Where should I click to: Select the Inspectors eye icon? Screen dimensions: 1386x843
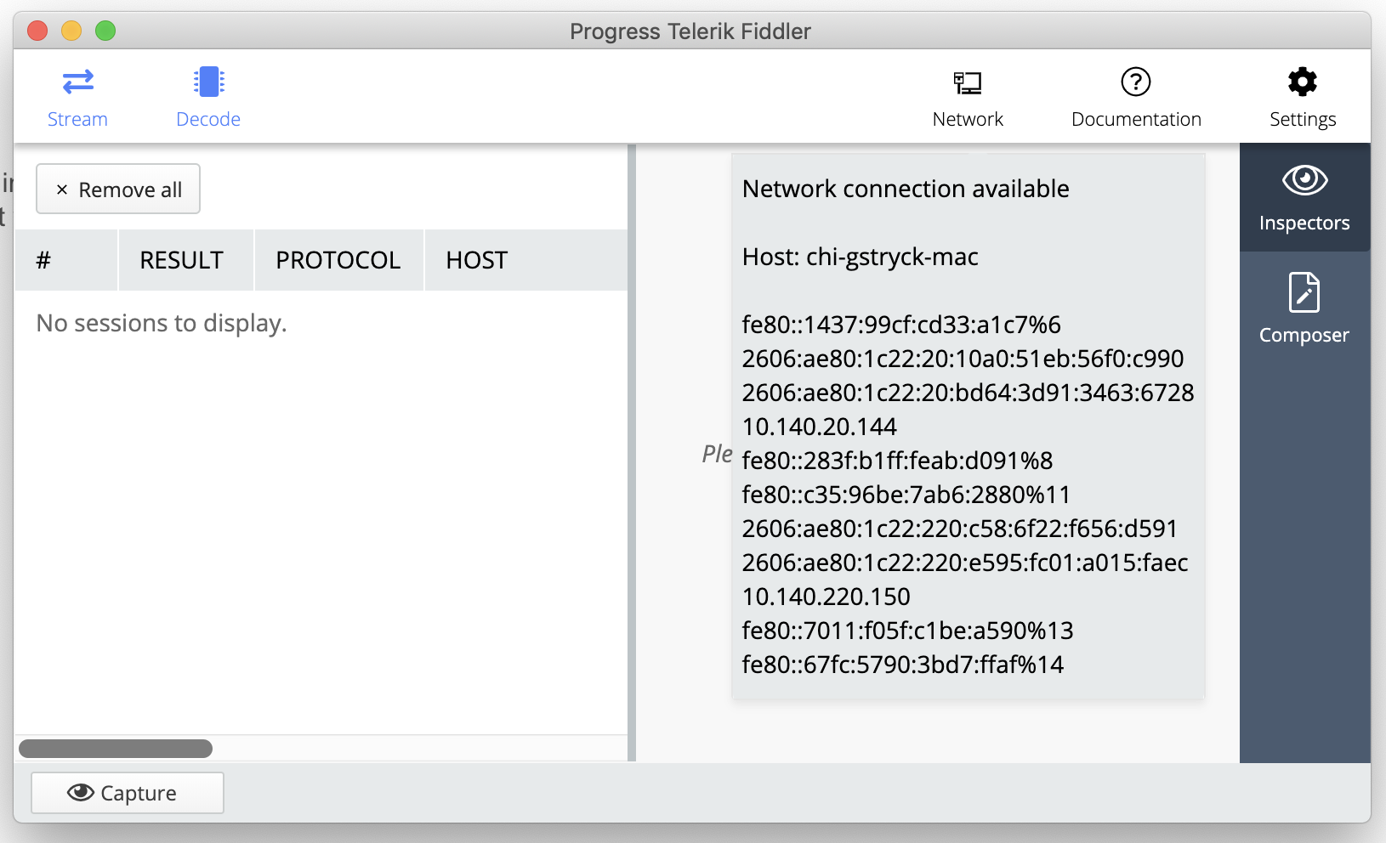(x=1304, y=180)
